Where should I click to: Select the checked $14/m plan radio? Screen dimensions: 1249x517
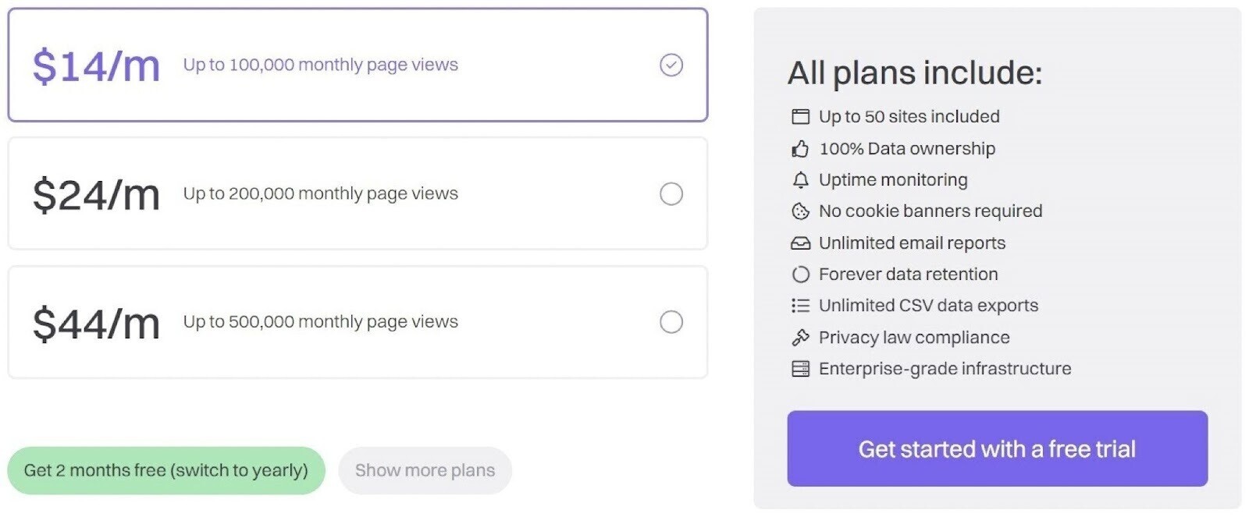[x=671, y=65]
